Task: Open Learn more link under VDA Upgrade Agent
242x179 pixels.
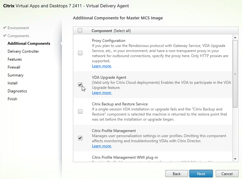Action: 102,93
